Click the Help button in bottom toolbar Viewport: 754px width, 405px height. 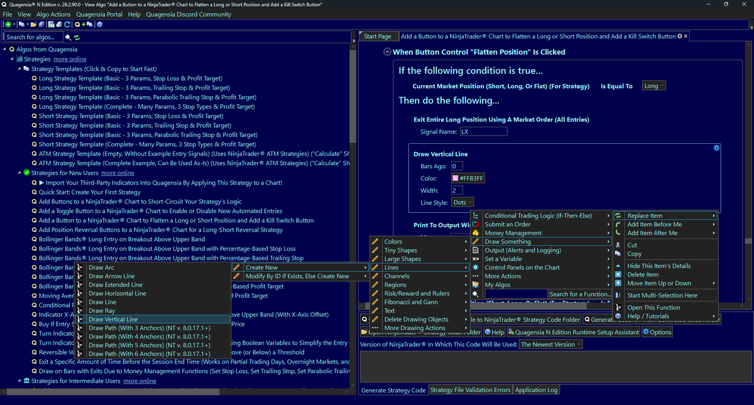click(x=494, y=332)
